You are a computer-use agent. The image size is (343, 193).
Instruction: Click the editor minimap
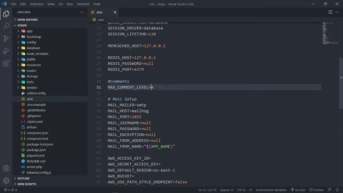coord(330,33)
